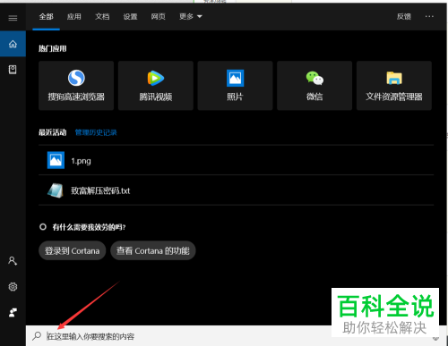448x346 pixels.
Task: Launch 搜狗高速浏览器 app tile
Action: click(x=76, y=86)
